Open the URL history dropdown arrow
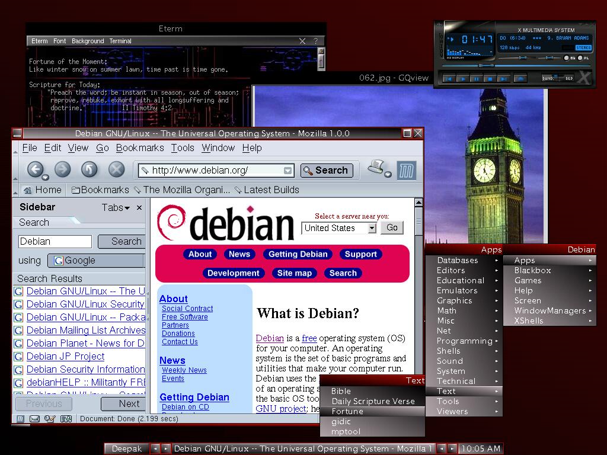The image size is (607, 455). (x=287, y=171)
